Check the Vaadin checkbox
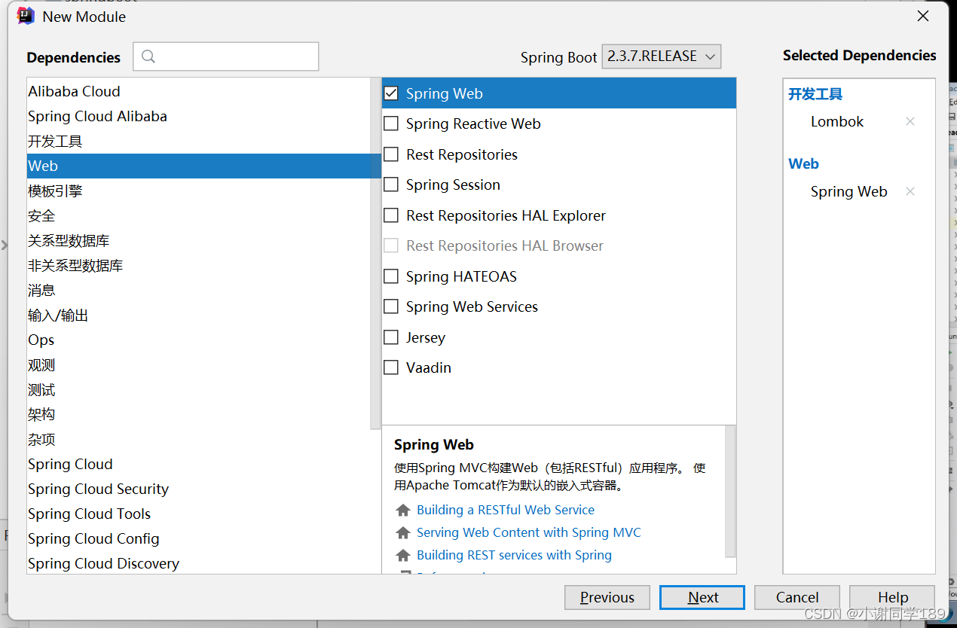This screenshot has width=957, height=628. 391,367
